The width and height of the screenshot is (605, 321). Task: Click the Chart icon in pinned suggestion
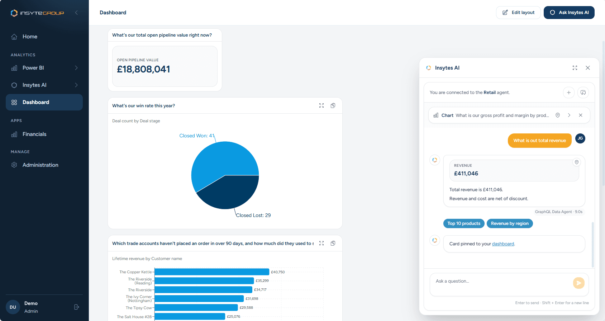(x=436, y=115)
